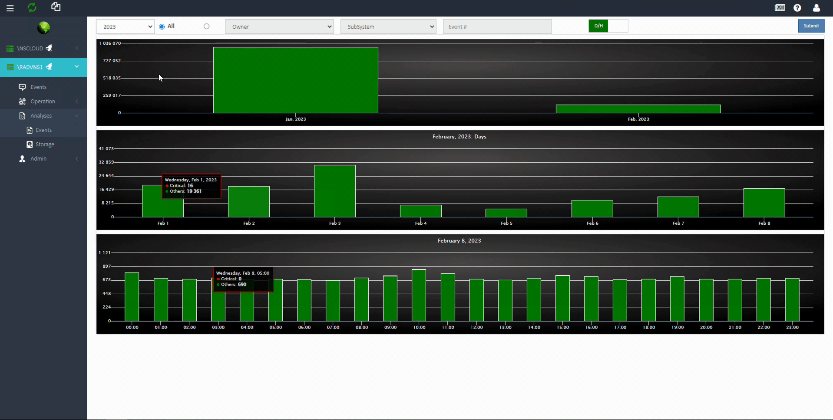Image resolution: width=833 pixels, height=420 pixels.
Task: Click the Storage search icon in sidebar
Action: [x=30, y=144]
